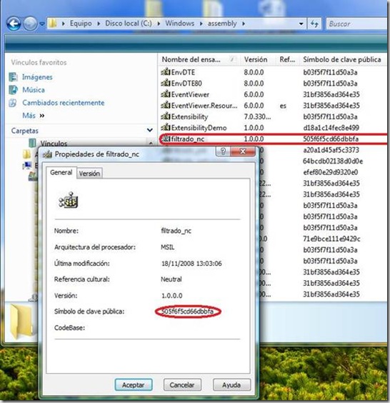Switch to the Versión tab
The width and height of the screenshot is (390, 403).
pos(89,174)
